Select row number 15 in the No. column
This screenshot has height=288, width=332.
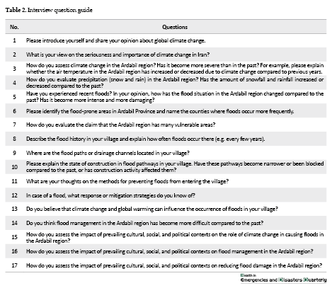click(14, 237)
